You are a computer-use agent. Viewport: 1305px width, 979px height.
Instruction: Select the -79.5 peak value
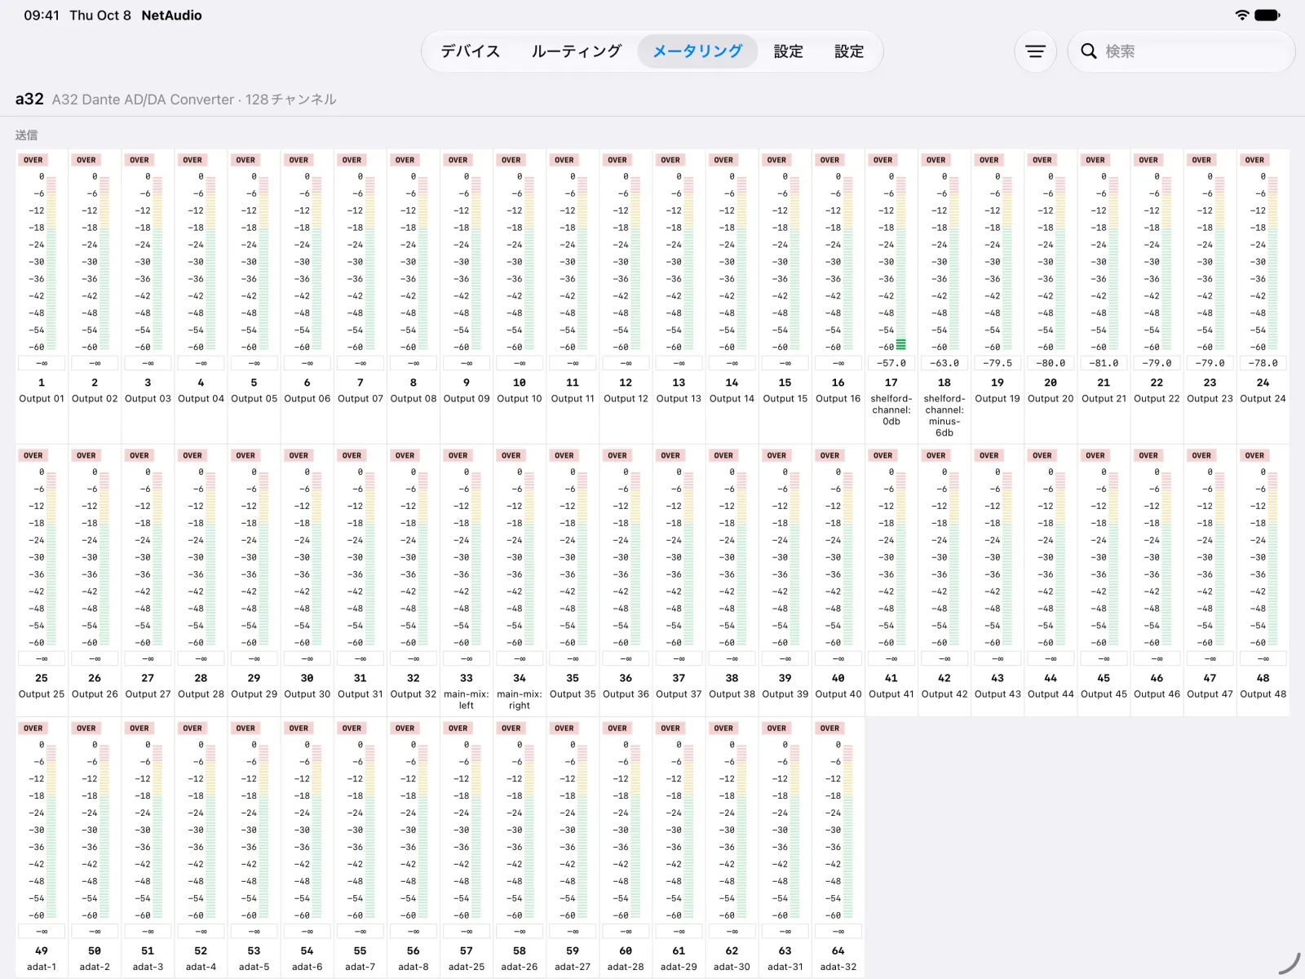click(x=998, y=363)
